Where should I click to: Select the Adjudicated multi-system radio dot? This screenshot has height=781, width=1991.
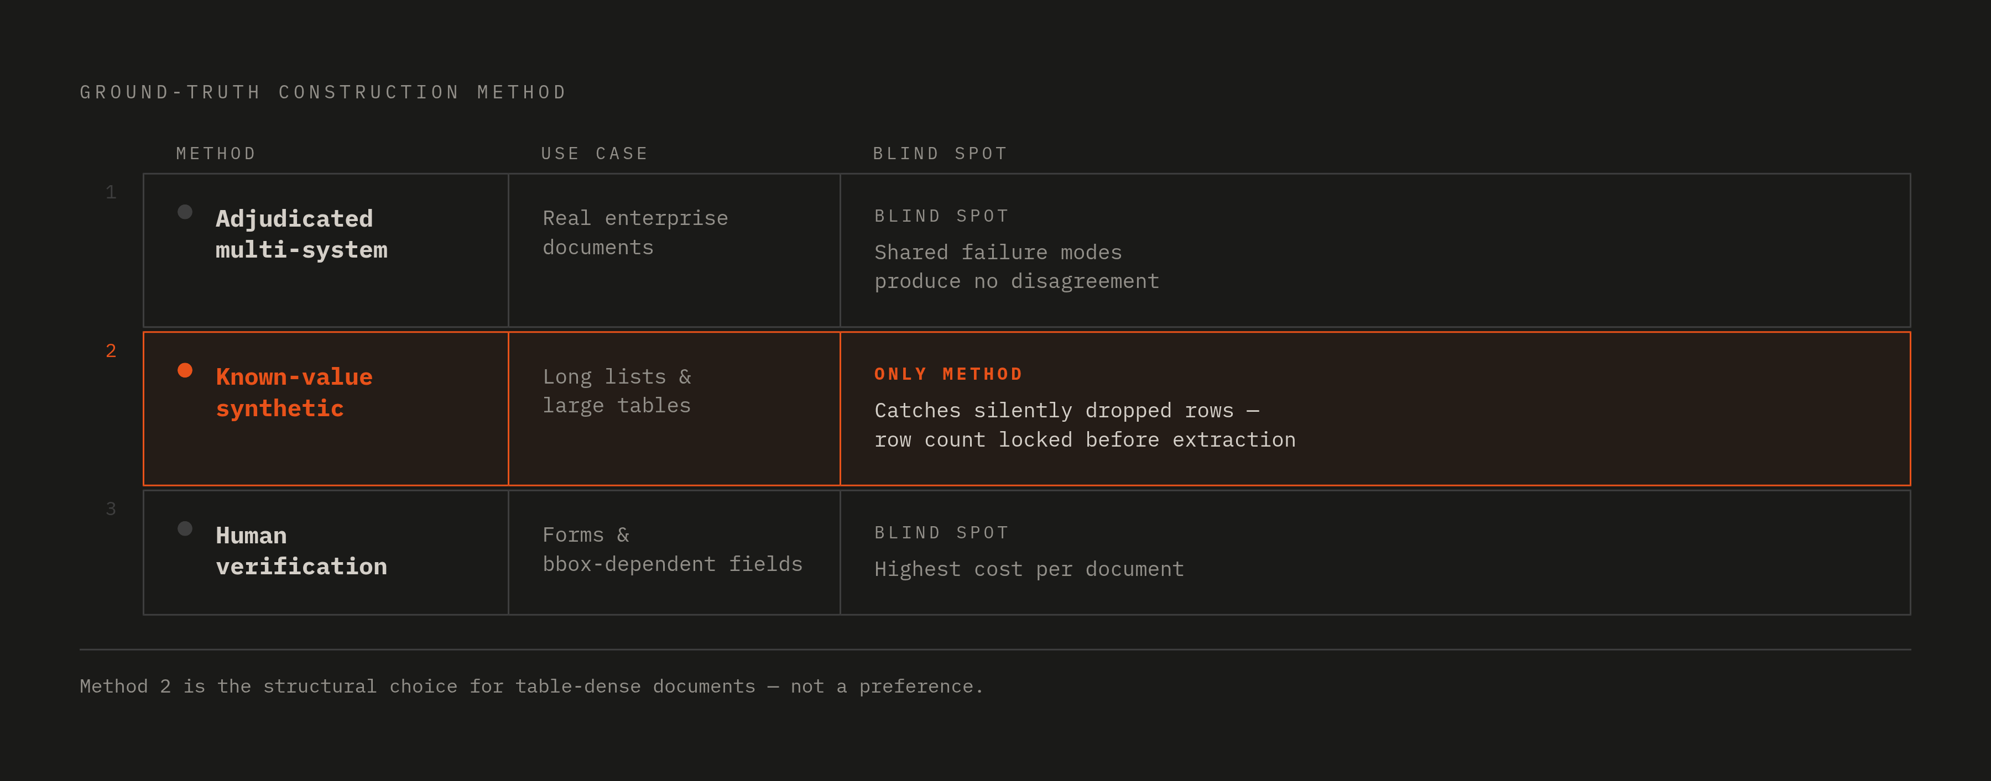(x=185, y=212)
